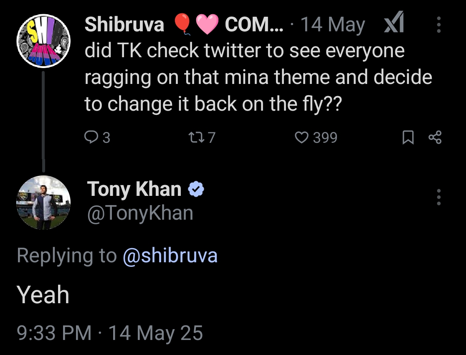Toggle repost on Shibruva's tweet
This screenshot has width=466, height=355.
tap(195, 137)
